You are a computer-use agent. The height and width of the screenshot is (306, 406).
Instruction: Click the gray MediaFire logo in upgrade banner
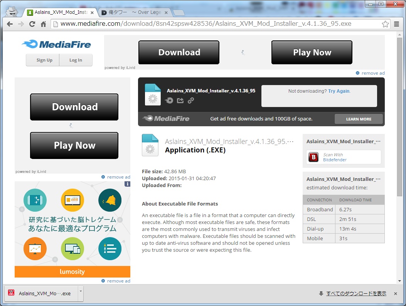pos(166,119)
